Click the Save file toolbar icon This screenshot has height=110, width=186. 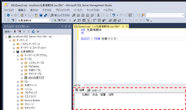[x=41, y=15]
